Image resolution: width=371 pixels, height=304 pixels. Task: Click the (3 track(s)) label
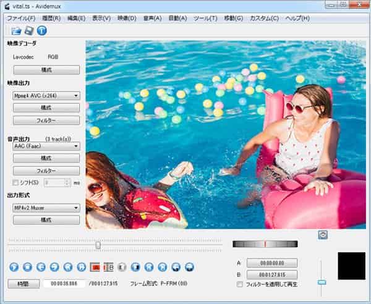coord(58,139)
